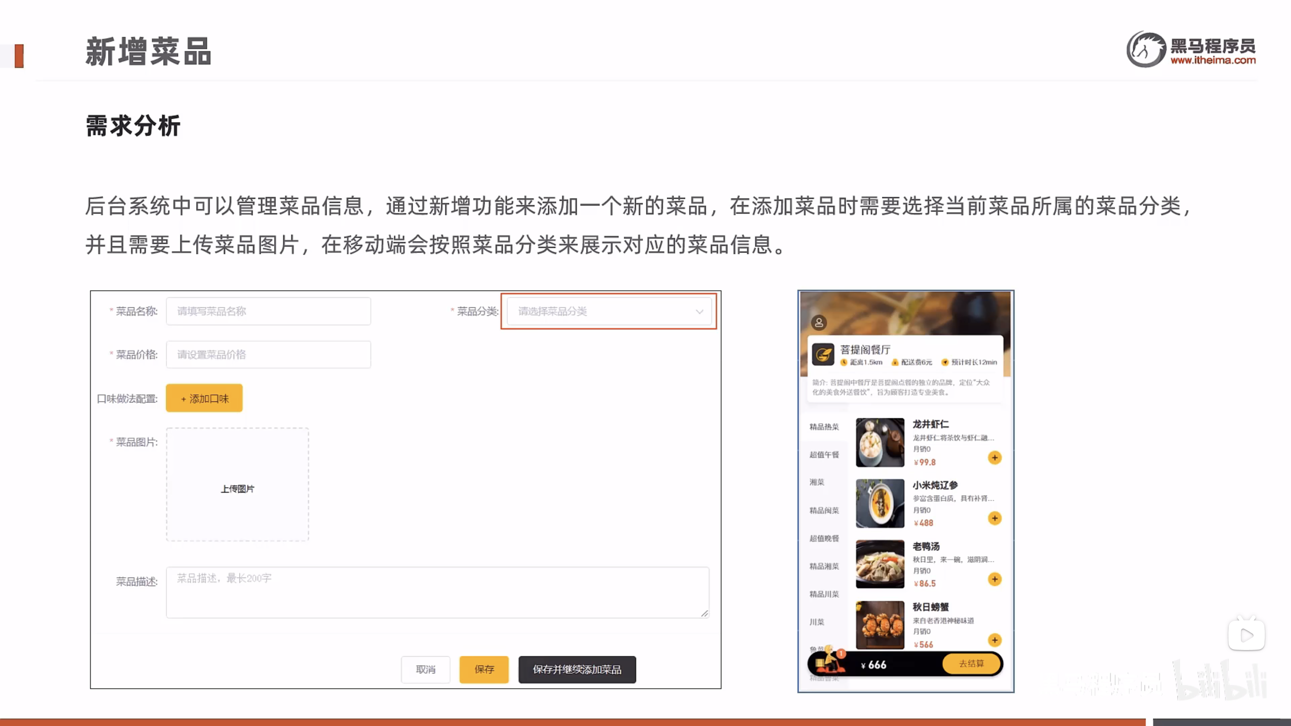Click the 保存 button
The height and width of the screenshot is (726, 1291).
click(484, 670)
